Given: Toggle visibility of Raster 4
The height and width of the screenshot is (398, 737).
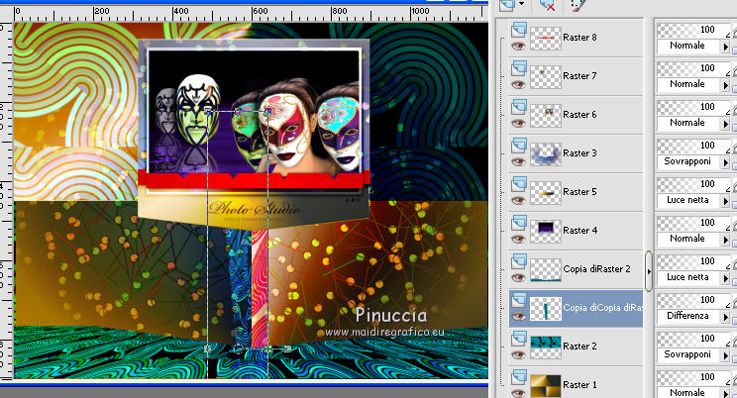Looking at the screenshot, I should (518, 239).
